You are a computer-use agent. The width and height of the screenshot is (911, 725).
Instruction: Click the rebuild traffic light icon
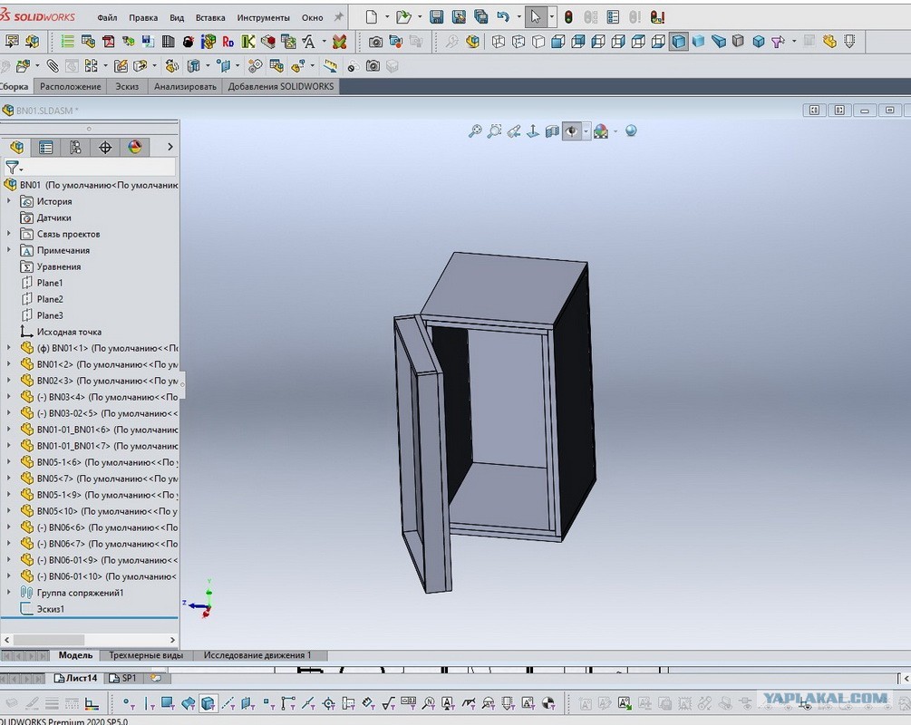(568, 17)
